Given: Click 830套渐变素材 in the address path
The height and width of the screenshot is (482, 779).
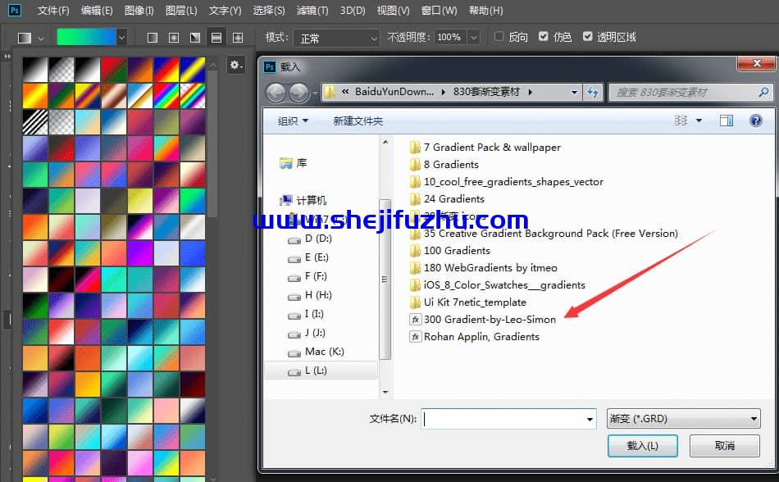Looking at the screenshot, I should (486, 92).
